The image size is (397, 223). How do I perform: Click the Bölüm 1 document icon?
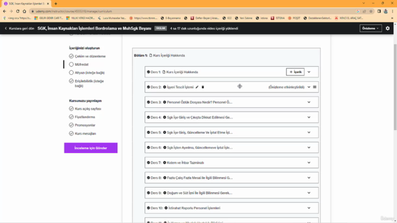coord(151,55)
